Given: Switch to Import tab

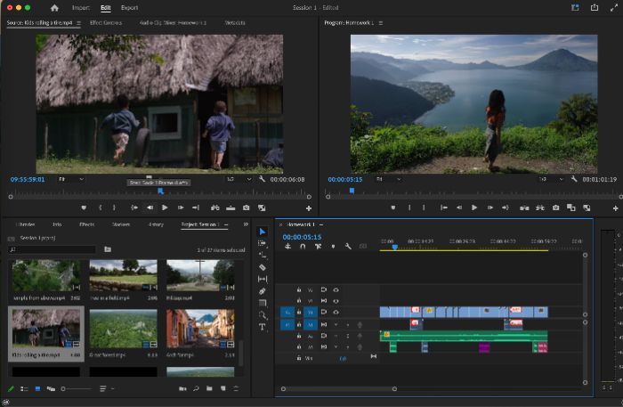Looking at the screenshot, I should pos(81,7).
